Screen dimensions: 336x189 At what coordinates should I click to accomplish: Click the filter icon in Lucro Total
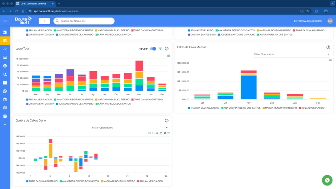pyautogui.click(x=160, y=49)
